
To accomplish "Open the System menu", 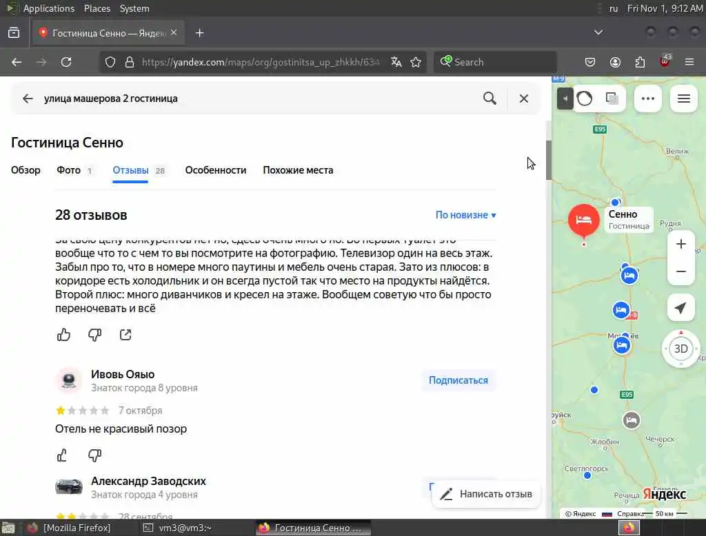I will tap(134, 8).
